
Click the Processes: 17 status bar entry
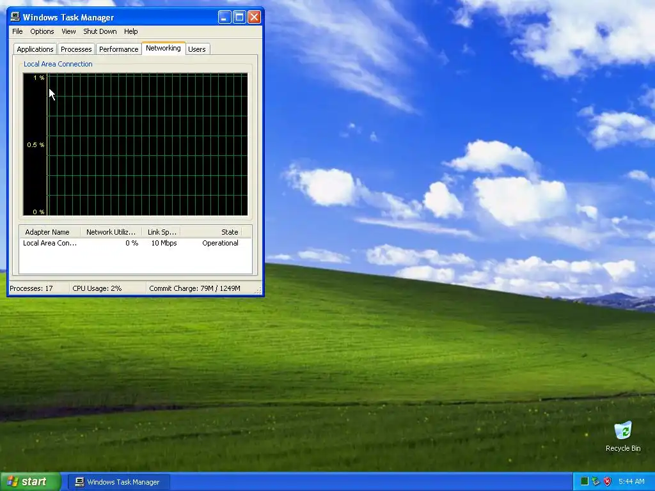tap(31, 288)
